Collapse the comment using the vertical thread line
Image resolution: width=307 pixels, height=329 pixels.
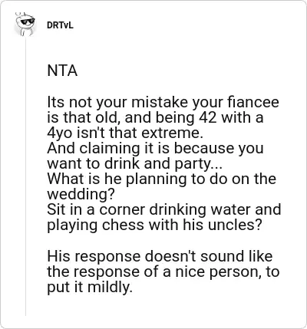click(25, 176)
